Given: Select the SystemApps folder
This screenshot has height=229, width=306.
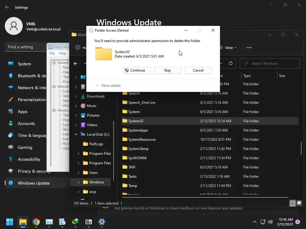Looking at the screenshot, I should coord(210,130).
